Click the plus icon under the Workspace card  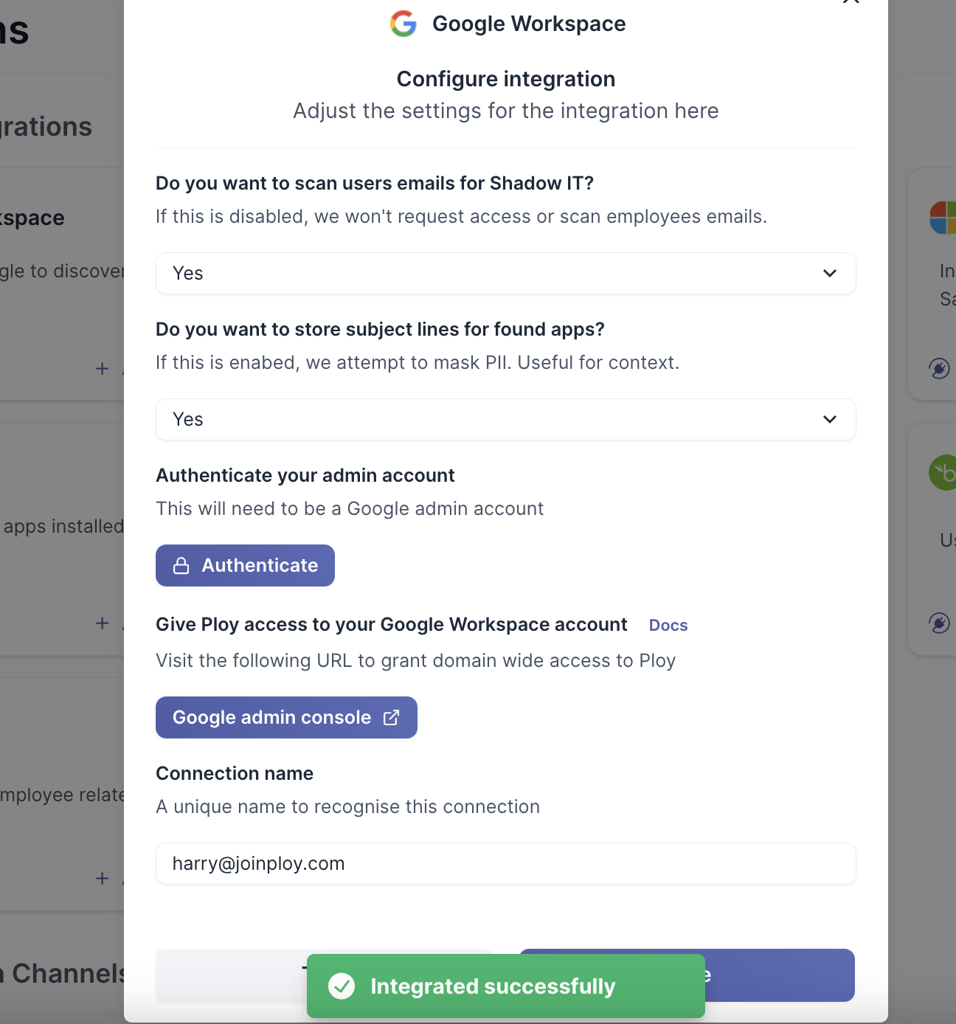(103, 368)
